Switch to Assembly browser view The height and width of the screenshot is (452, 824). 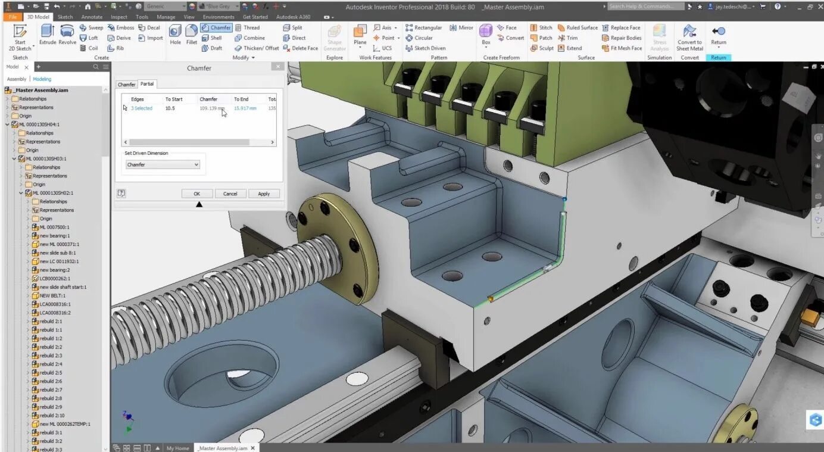click(x=17, y=79)
